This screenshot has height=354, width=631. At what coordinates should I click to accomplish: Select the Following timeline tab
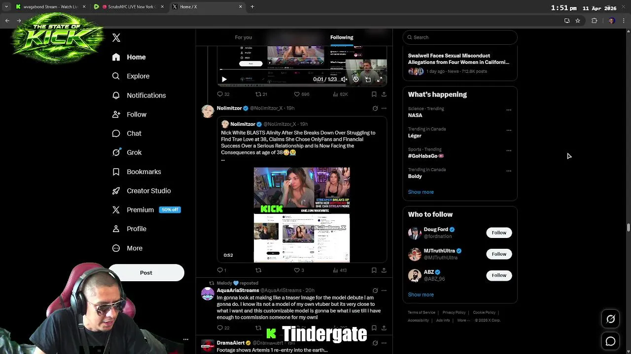pyautogui.click(x=342, y=37)
